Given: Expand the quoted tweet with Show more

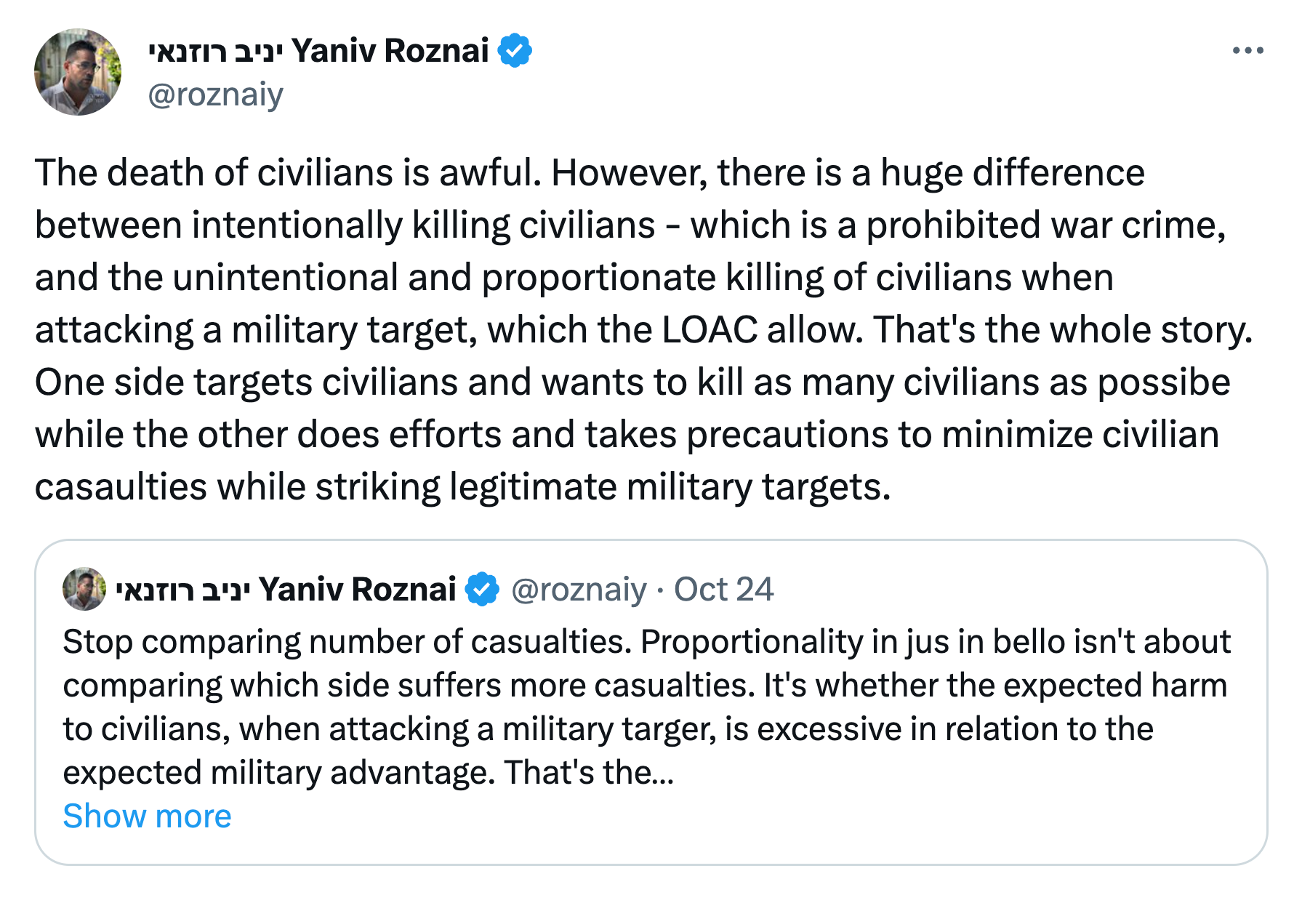Looking at the screenshot, I should 147,816.
